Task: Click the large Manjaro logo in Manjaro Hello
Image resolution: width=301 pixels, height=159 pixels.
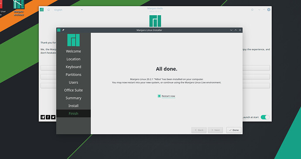Action: coord(155,21)
